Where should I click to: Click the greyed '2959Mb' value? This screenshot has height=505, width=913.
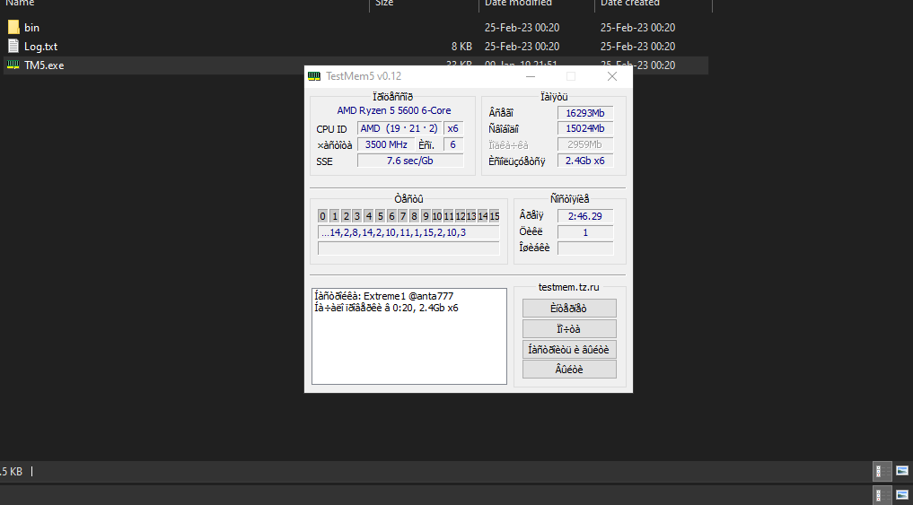[585, 144]
